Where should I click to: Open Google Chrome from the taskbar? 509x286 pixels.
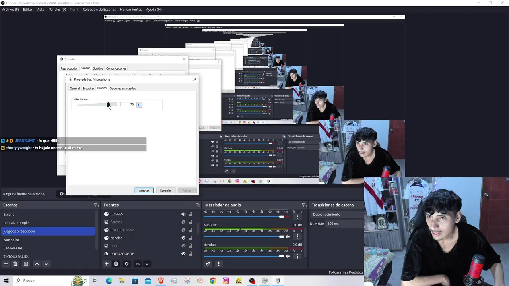(213, 281)
